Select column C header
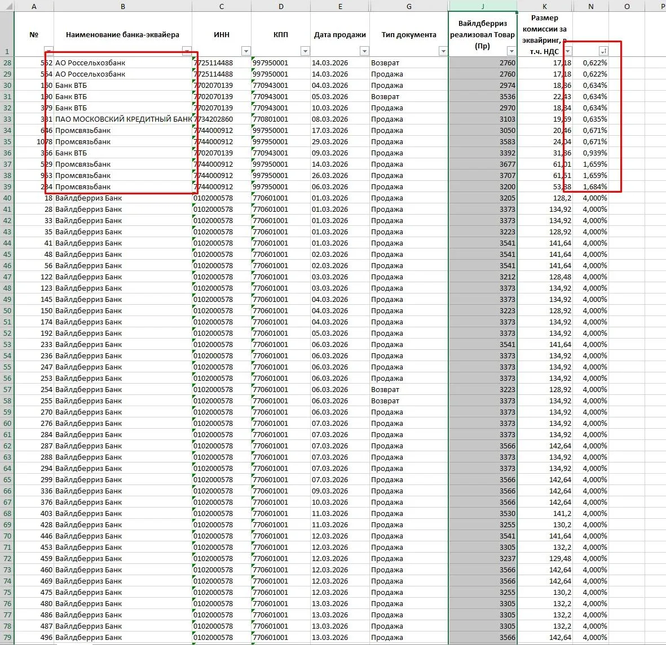Screen dimensions: 666x645 pyautogui.click(x=222, y=6)
